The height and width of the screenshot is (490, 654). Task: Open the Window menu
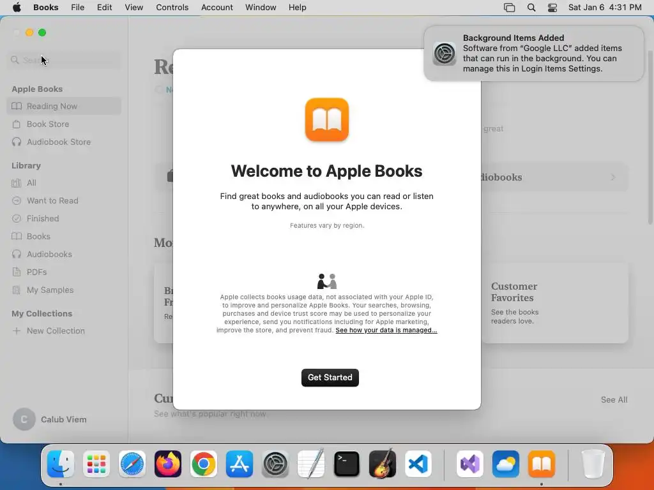[x=261, y=8]
